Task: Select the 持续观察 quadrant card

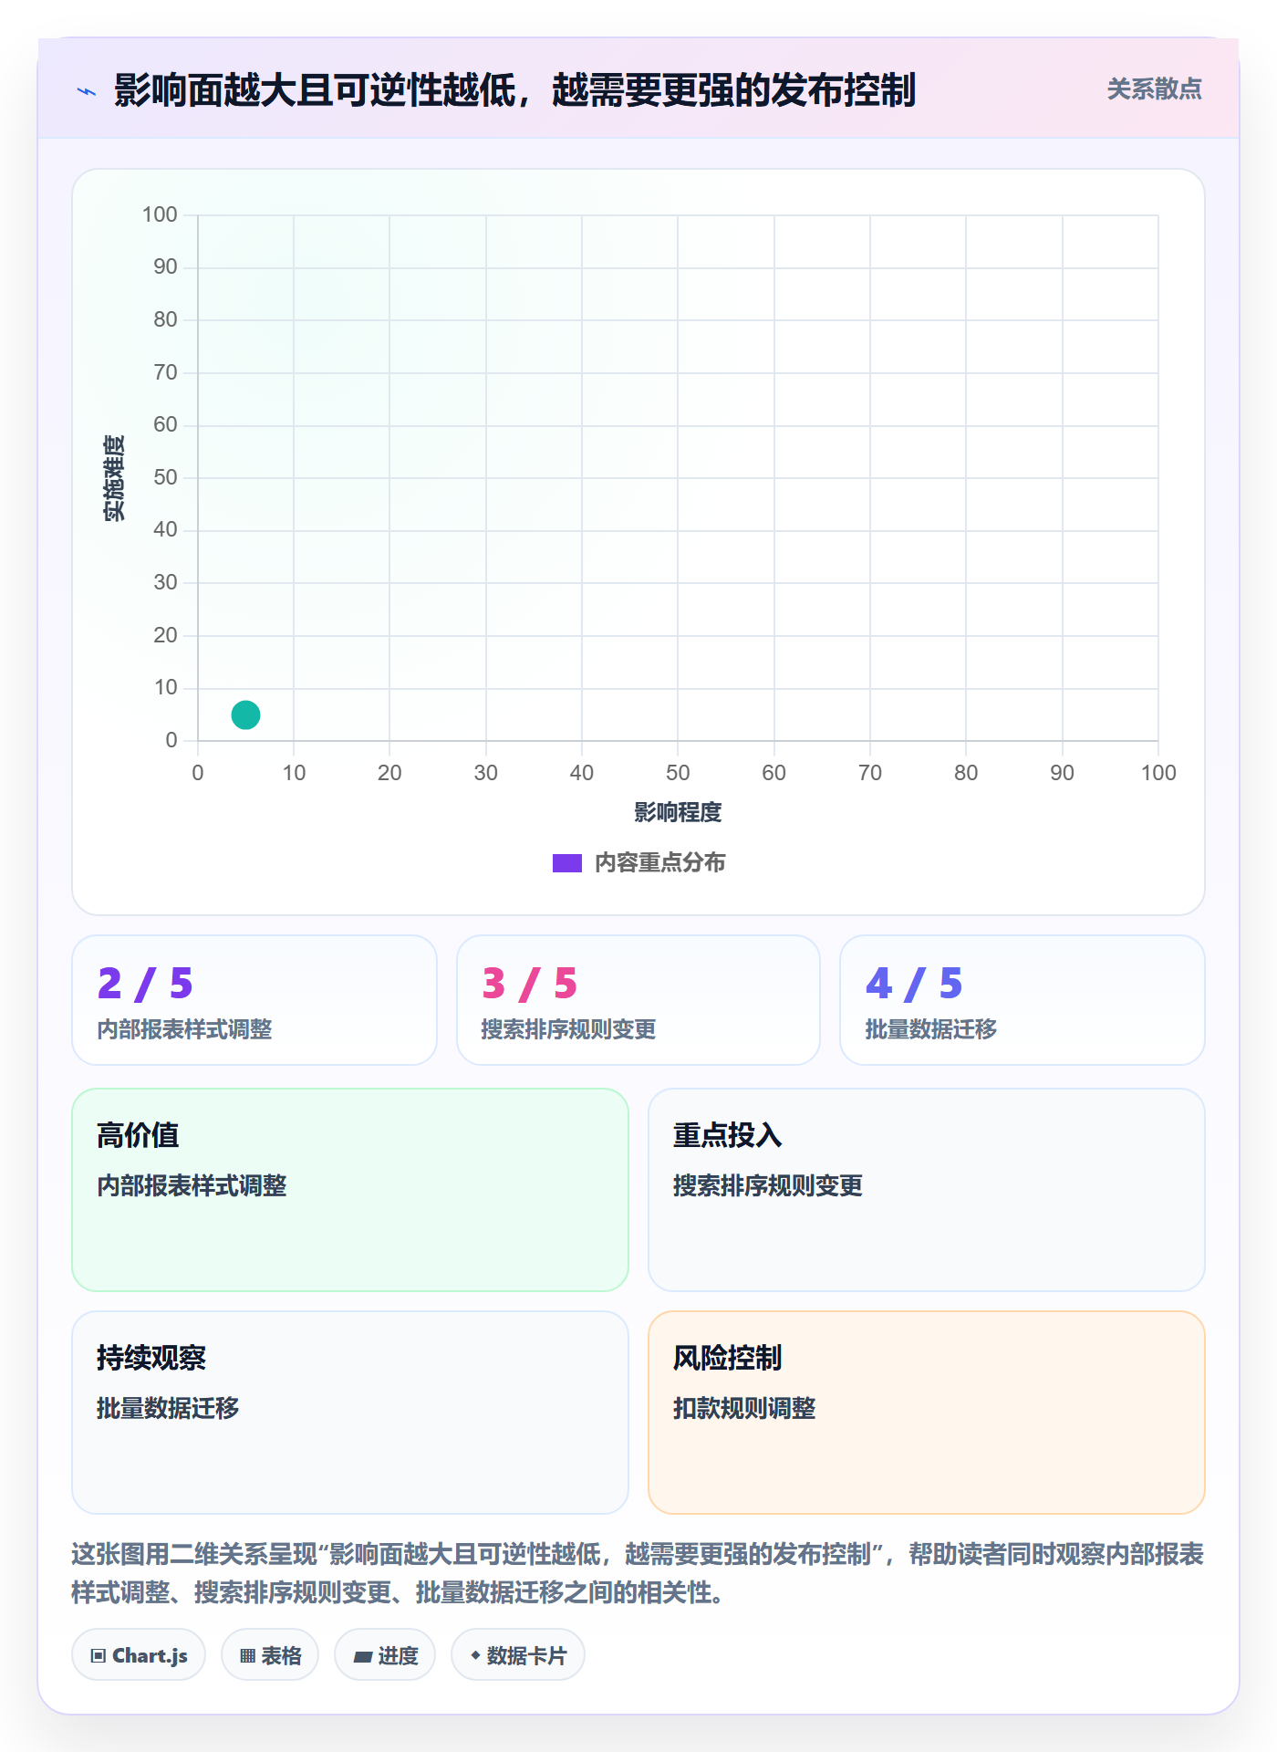Action: pos(350,1413)
